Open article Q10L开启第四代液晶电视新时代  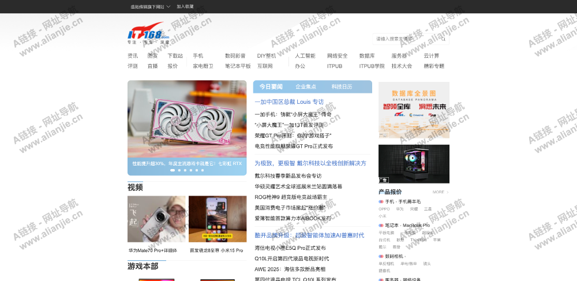click(x=292, y=258)
